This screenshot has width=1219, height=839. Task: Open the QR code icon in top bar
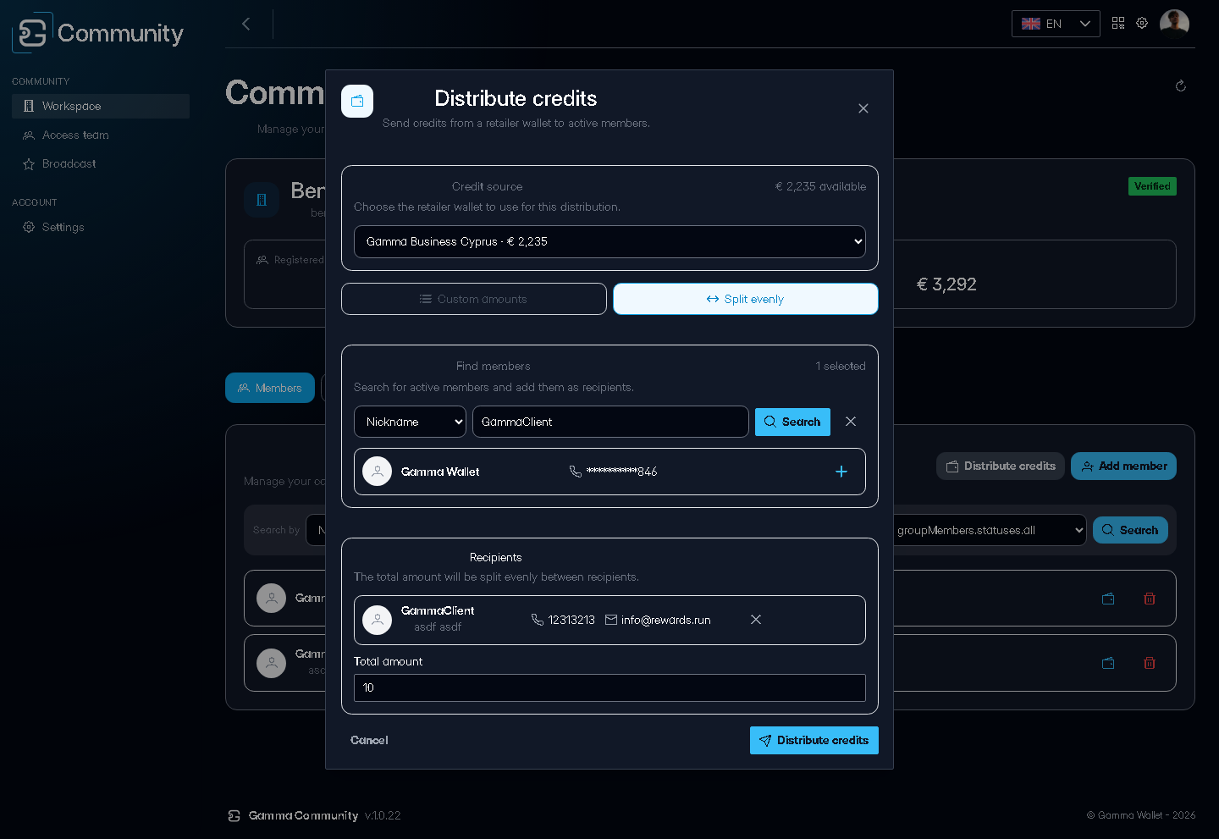pos(1118,24)
